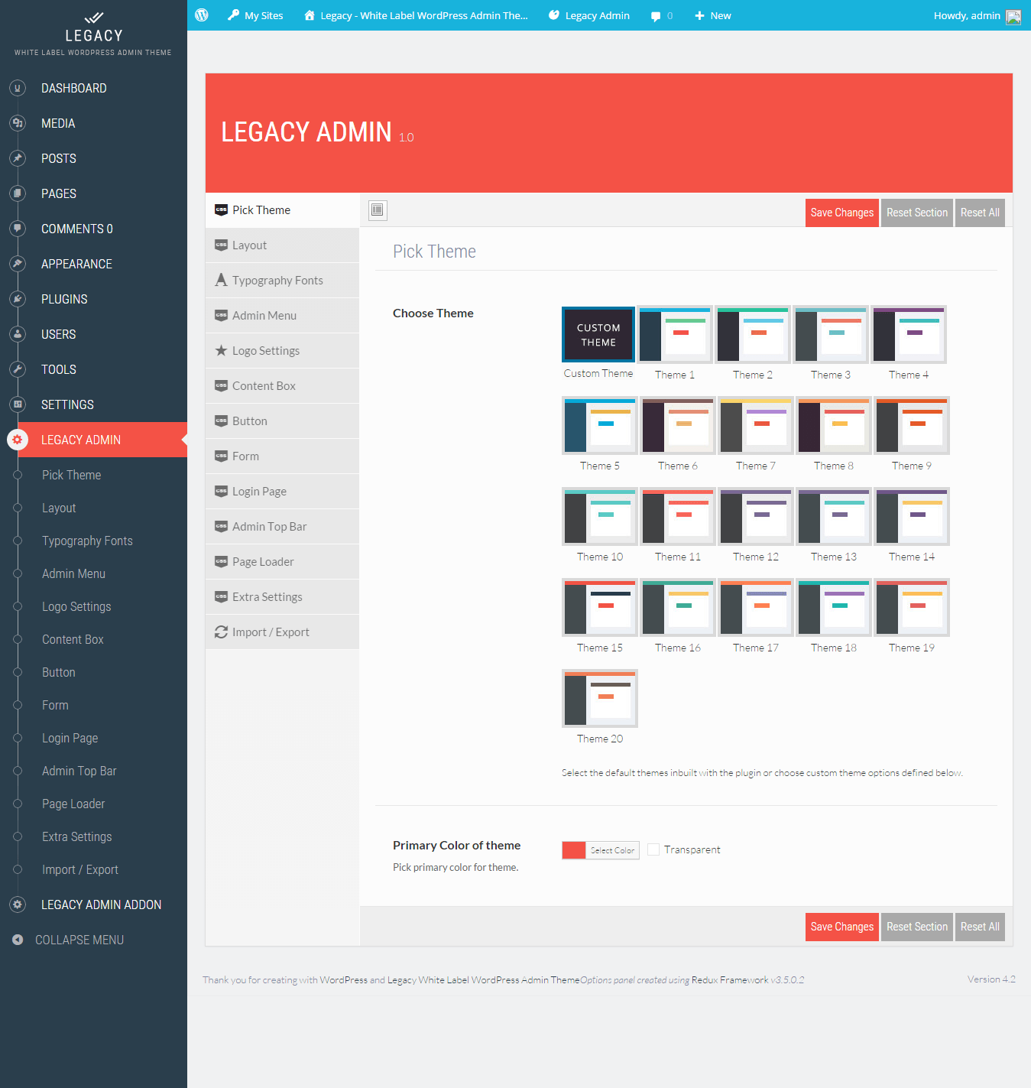The image size is (1031, 1088).
Task: Switch to the Extra Settings tab
Action: pos(282,597)
